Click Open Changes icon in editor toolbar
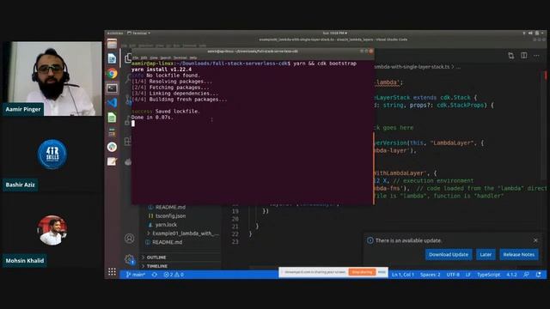This screenshot has height=309, width=550. pos(511,56)
